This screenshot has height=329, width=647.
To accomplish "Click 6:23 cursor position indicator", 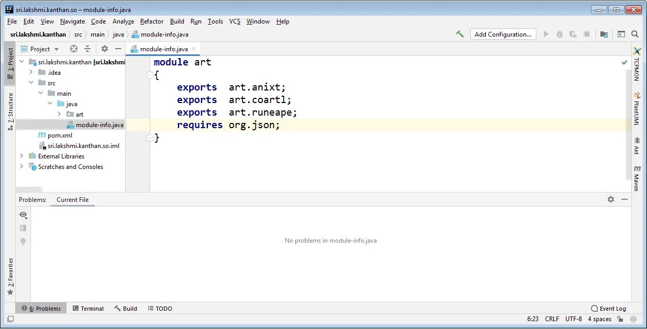I will point(533,319).
